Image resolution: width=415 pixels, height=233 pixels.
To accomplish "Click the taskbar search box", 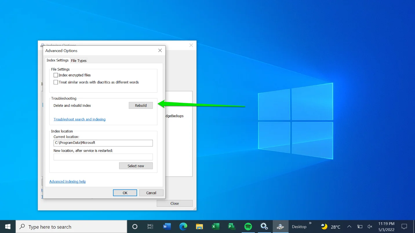I will [71, 227].
